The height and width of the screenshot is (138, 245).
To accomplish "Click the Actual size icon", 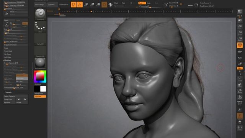I will coord(240,33).
